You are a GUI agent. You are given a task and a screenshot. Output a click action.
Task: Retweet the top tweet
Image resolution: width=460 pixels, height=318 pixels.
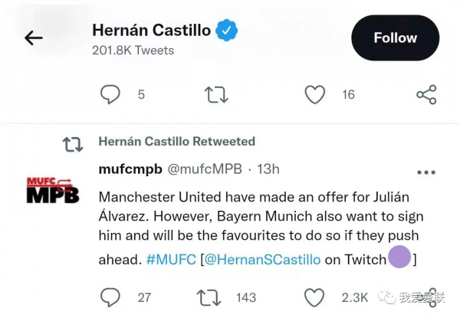click(216, 94)
